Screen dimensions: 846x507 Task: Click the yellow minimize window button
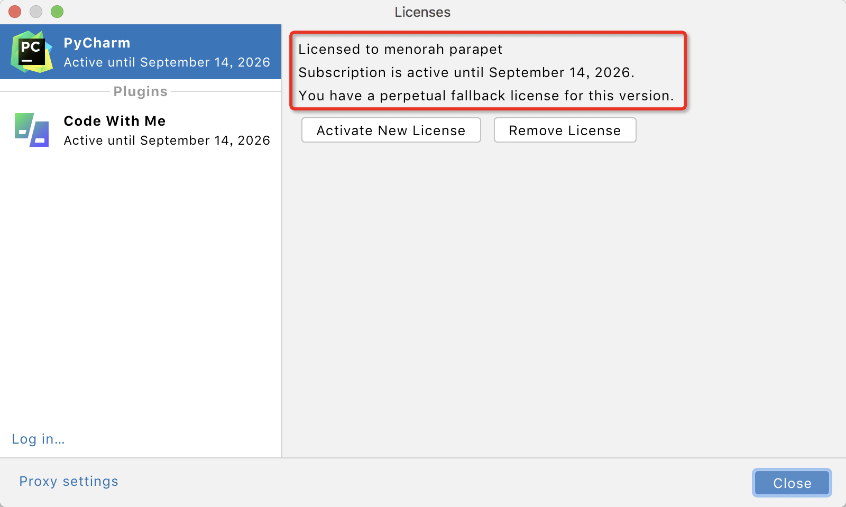click(36, 12)
